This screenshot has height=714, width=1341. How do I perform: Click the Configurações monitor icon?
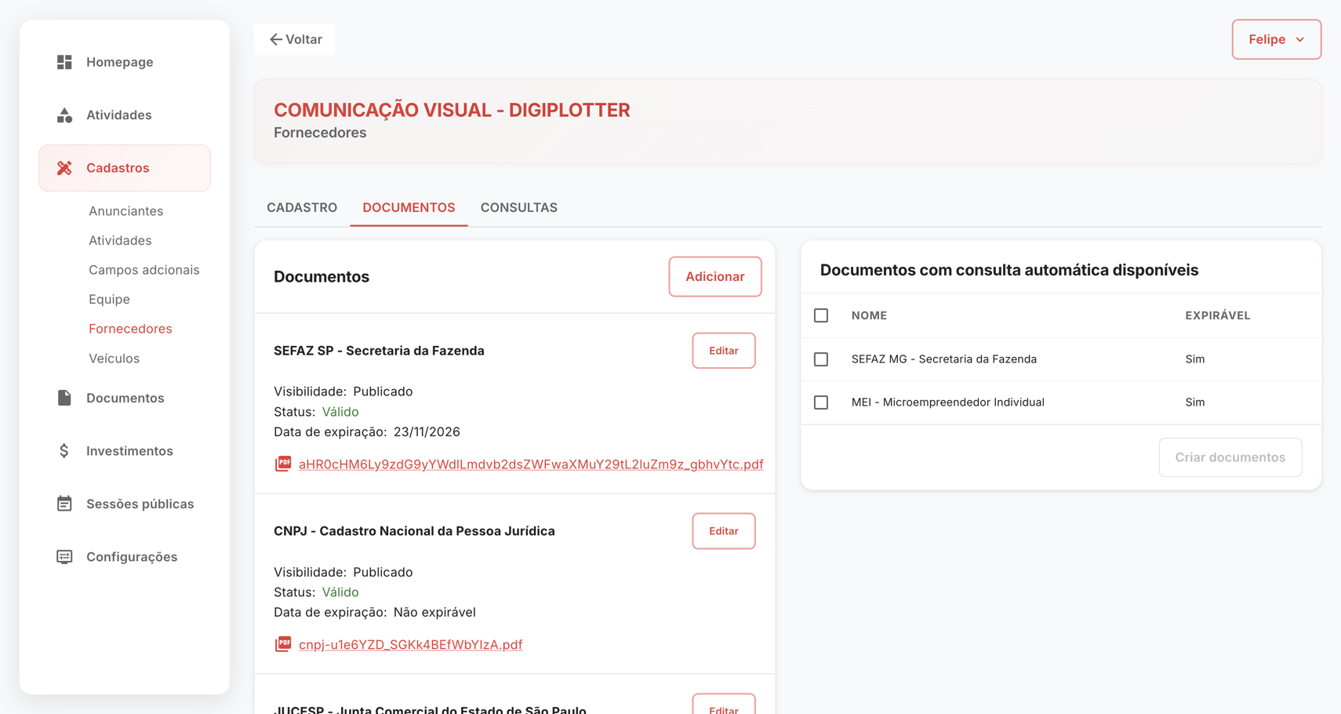[64, 557]
